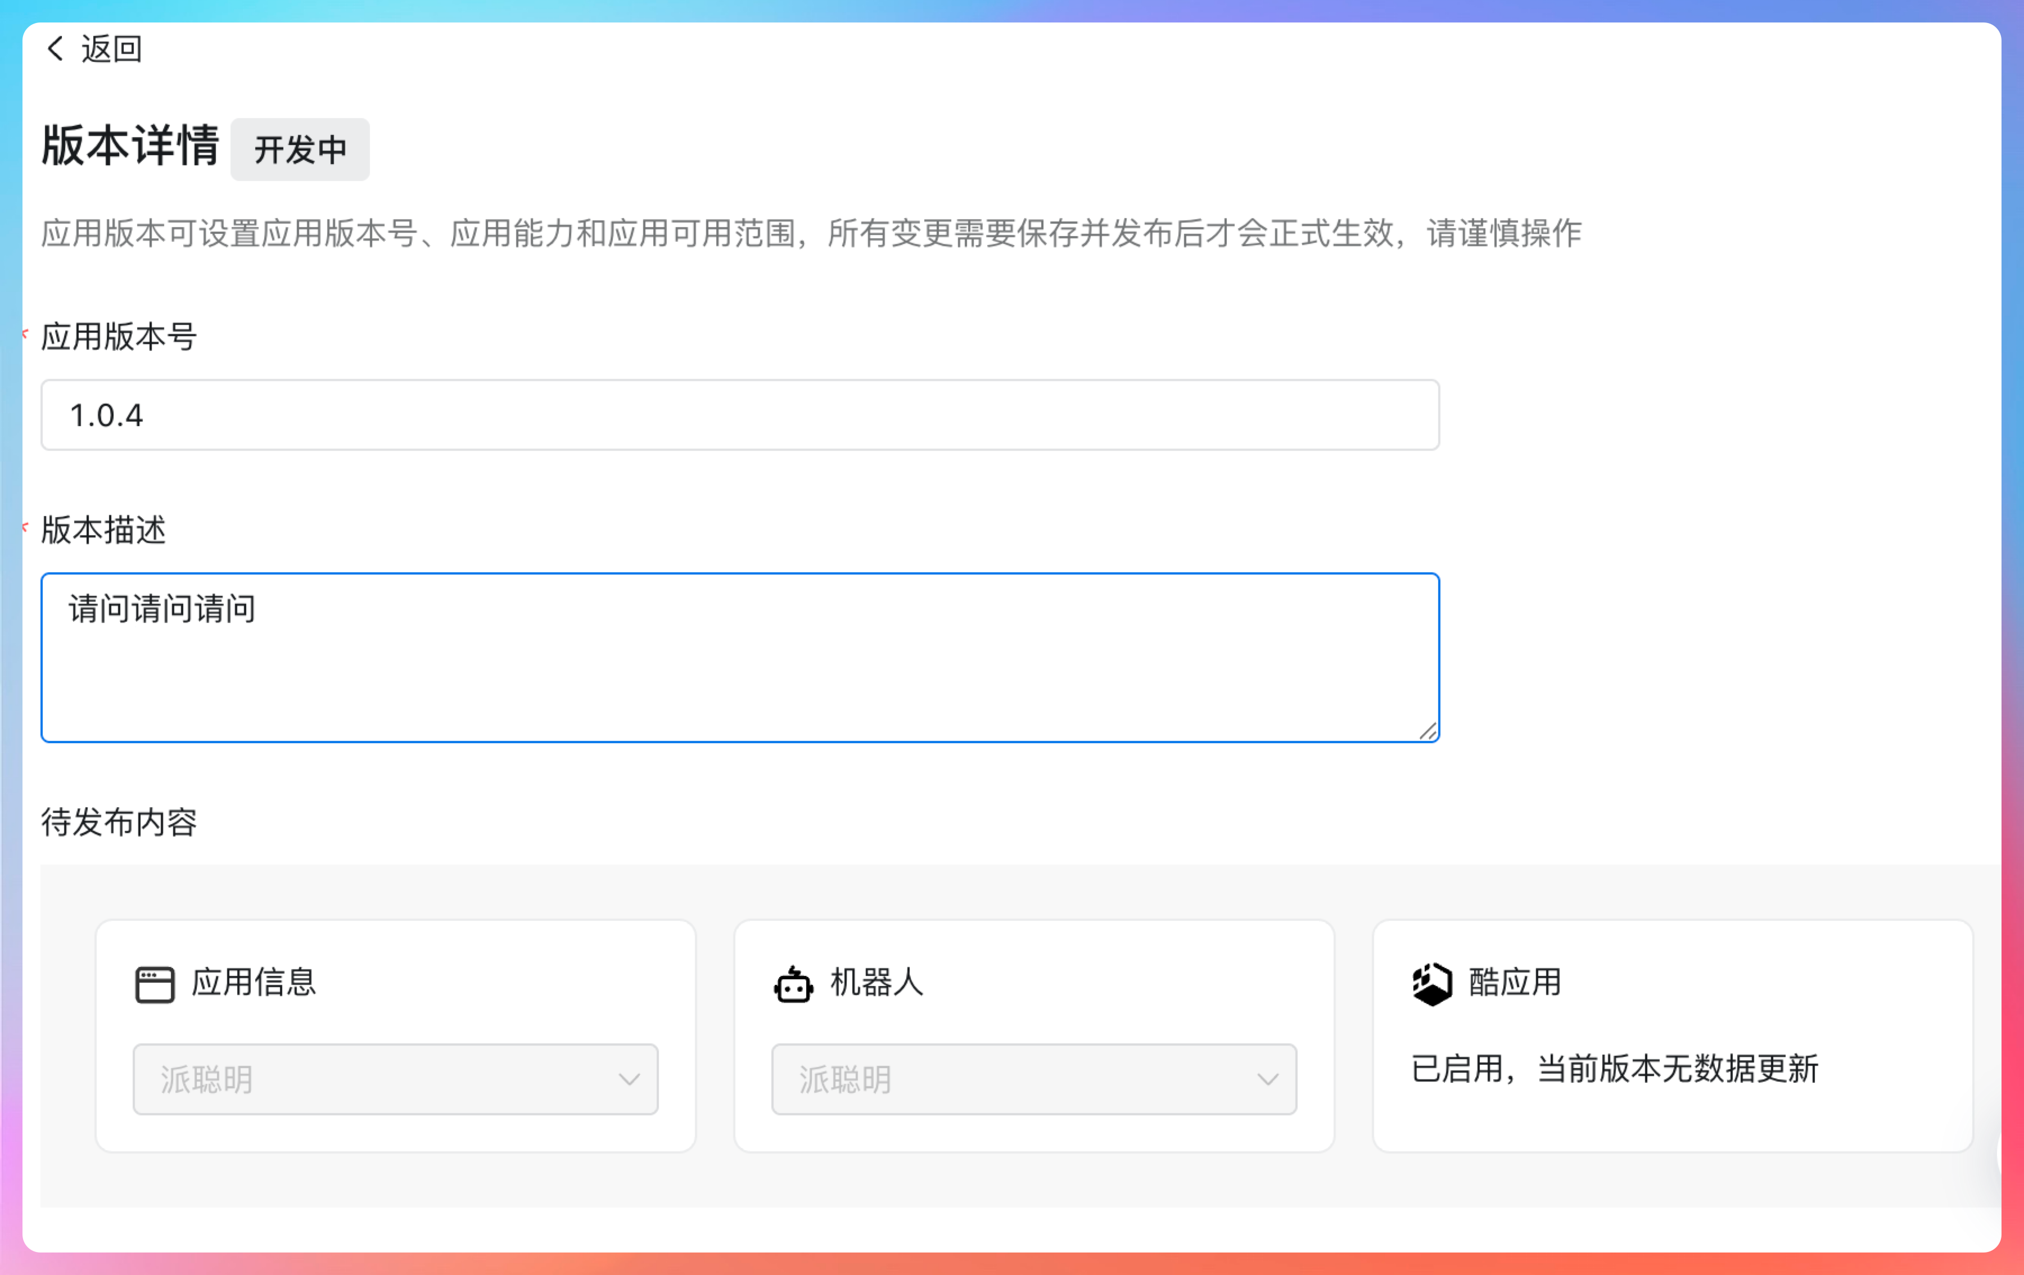Screen dimensions: 2024x1275
Task: Click the 版本详情 page heading
Action: point(130,146)
